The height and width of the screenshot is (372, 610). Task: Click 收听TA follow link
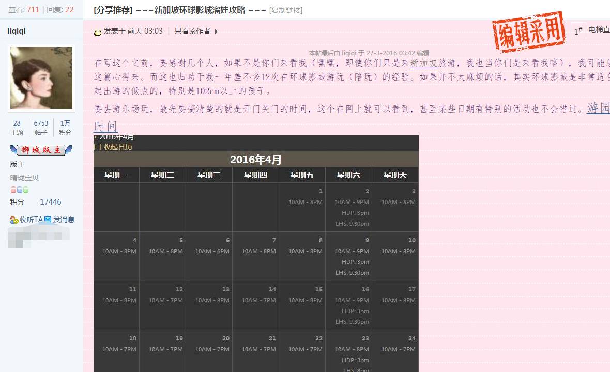(31, 220)
